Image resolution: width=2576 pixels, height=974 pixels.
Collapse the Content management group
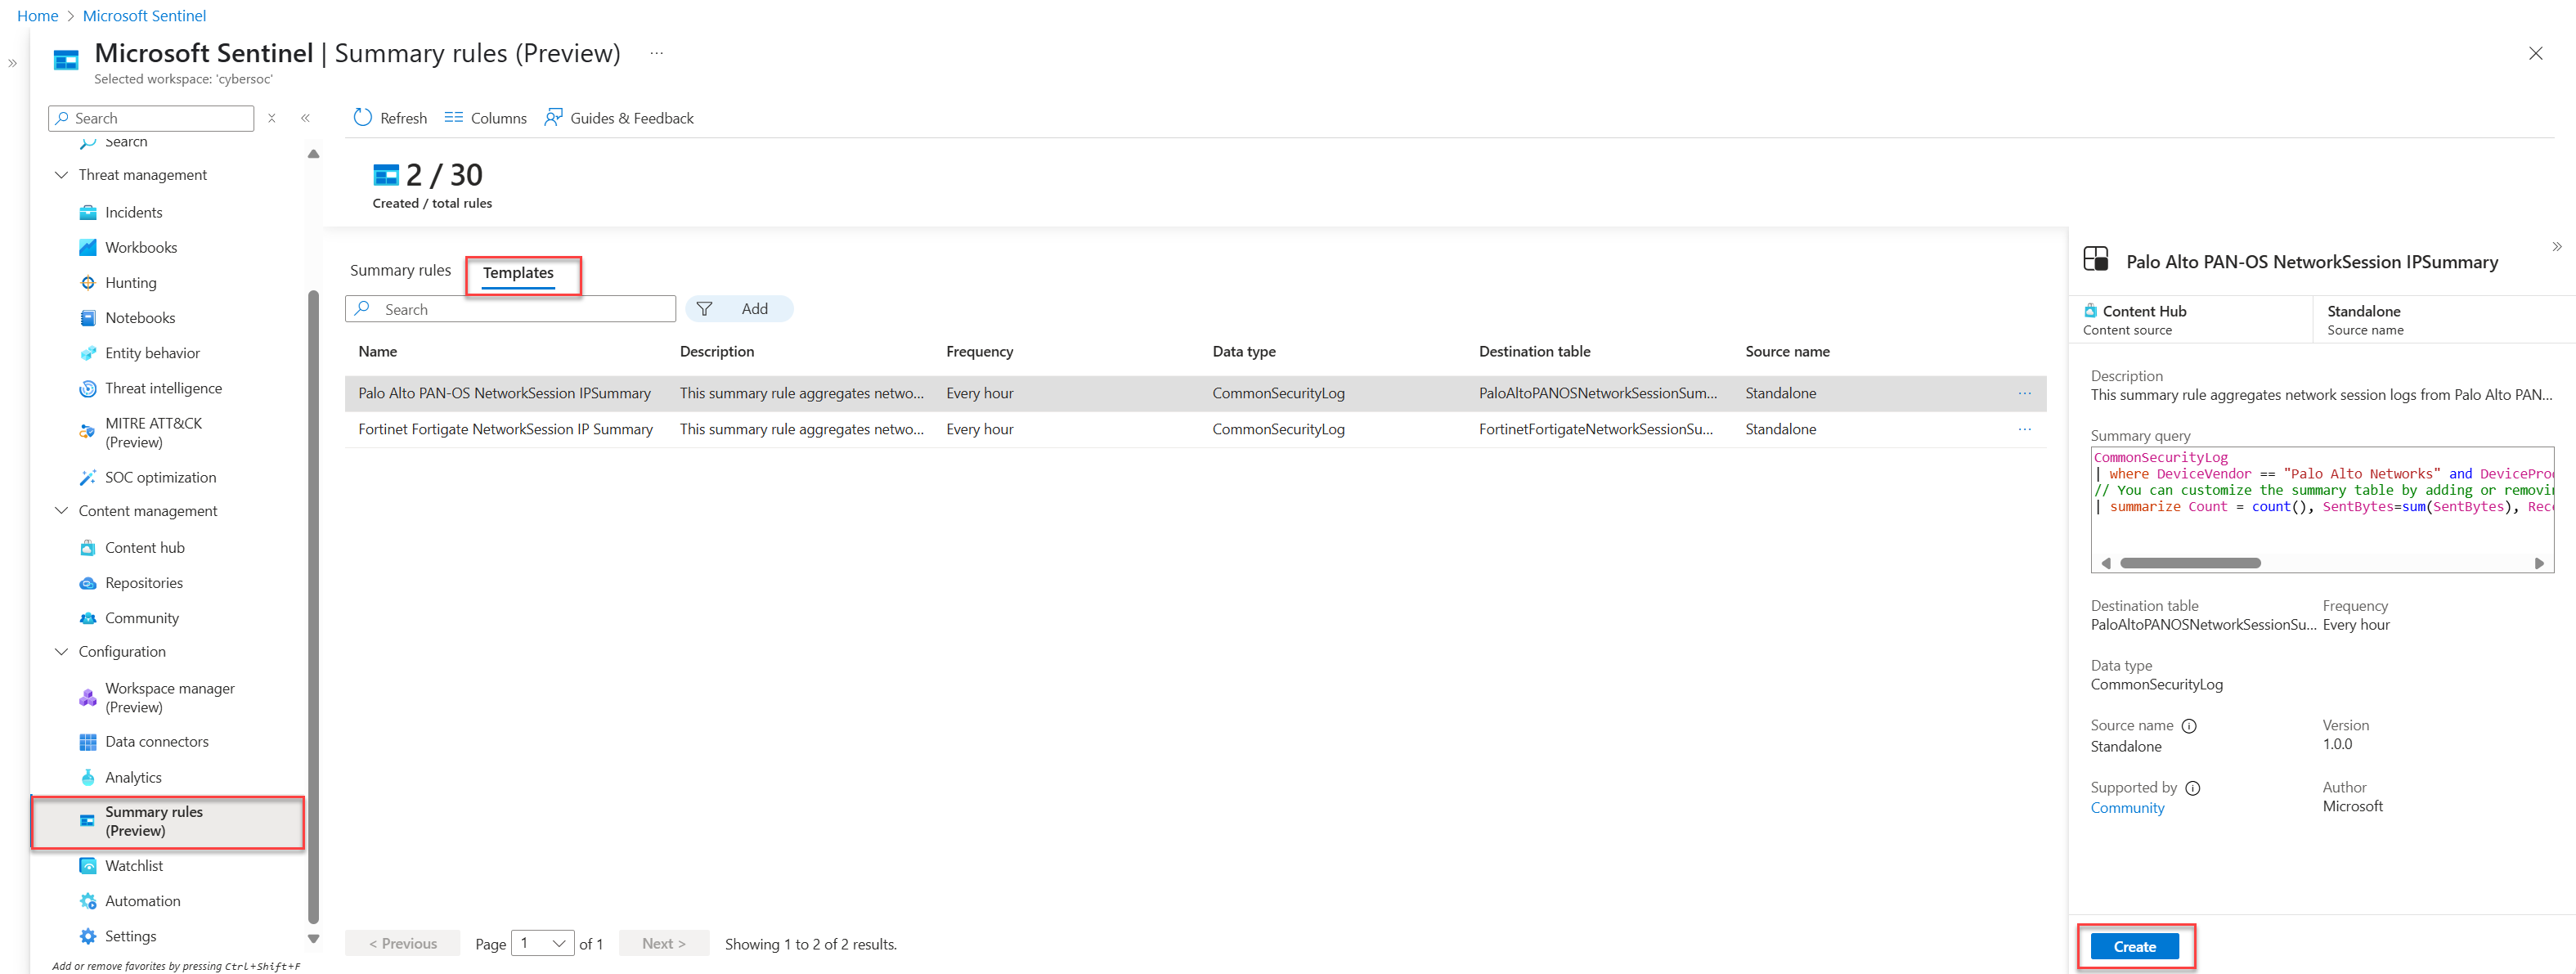click(x=61, y=511)
